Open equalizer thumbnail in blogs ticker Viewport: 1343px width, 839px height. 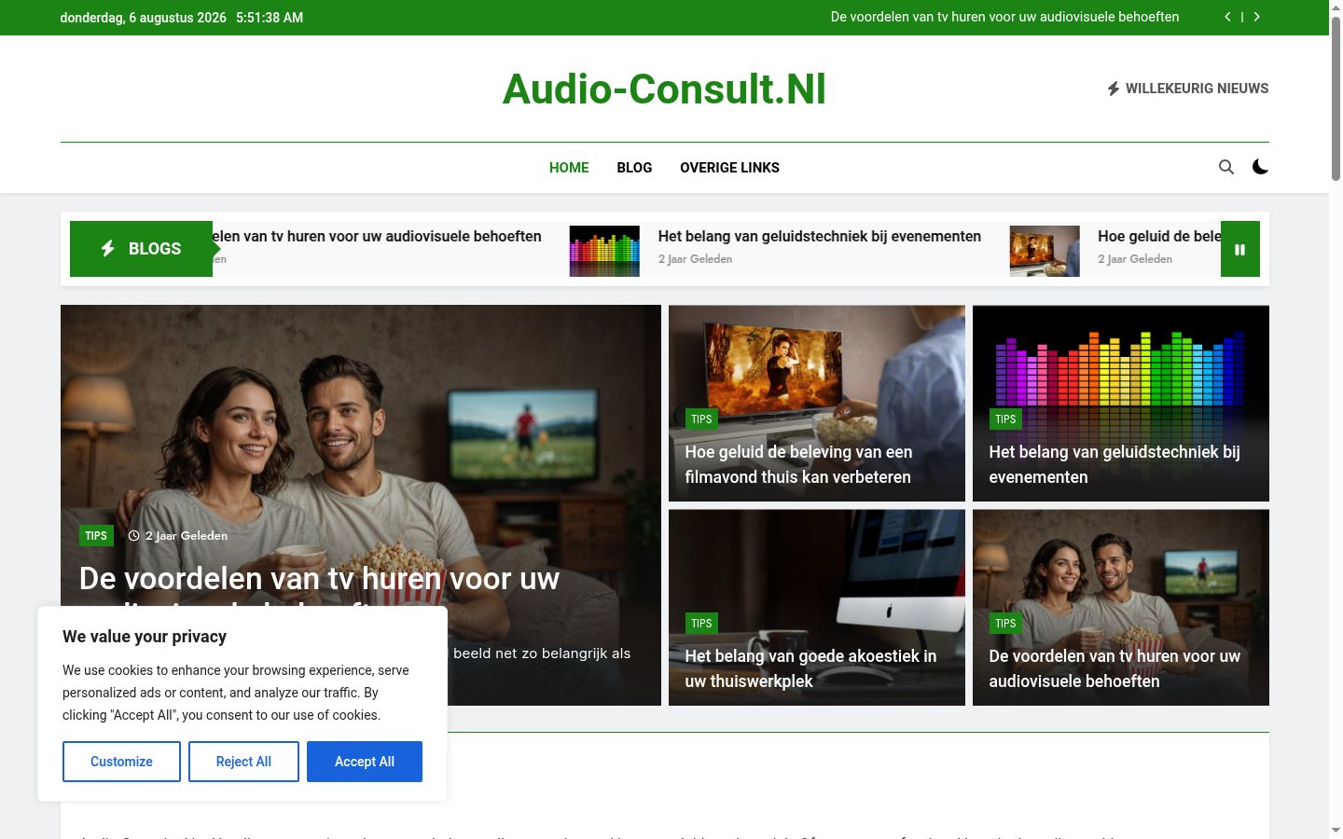click(604, 251)
